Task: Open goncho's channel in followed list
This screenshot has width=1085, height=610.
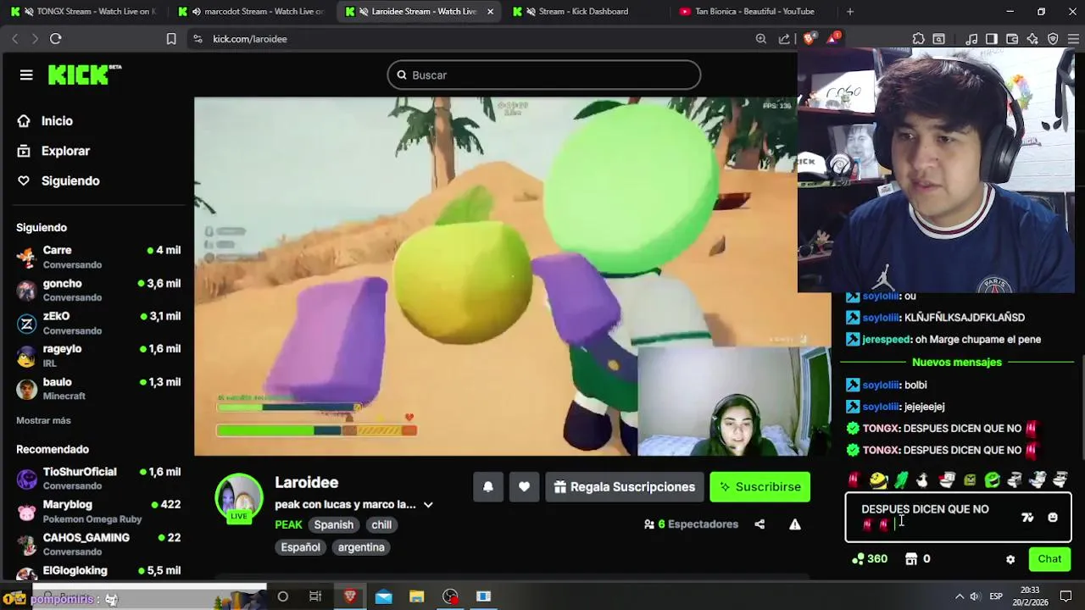Action: tap(99, 290)
